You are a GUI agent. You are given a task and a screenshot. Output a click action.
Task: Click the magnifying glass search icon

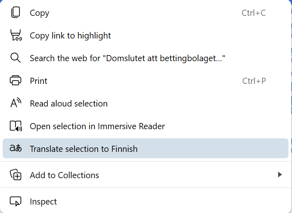click(15, 58)
